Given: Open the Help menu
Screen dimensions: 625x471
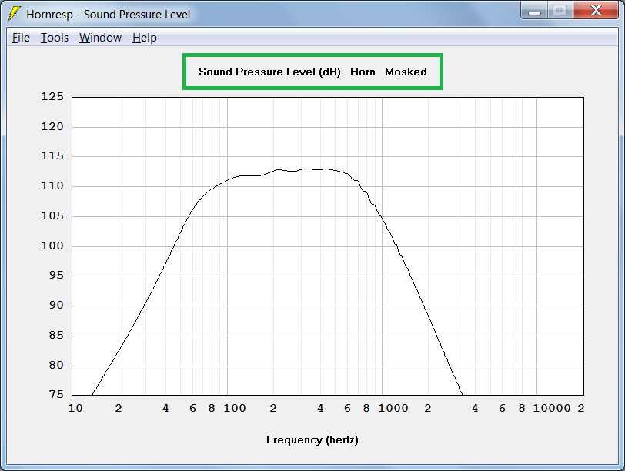Looking at the screenshot, I should 145,38.
